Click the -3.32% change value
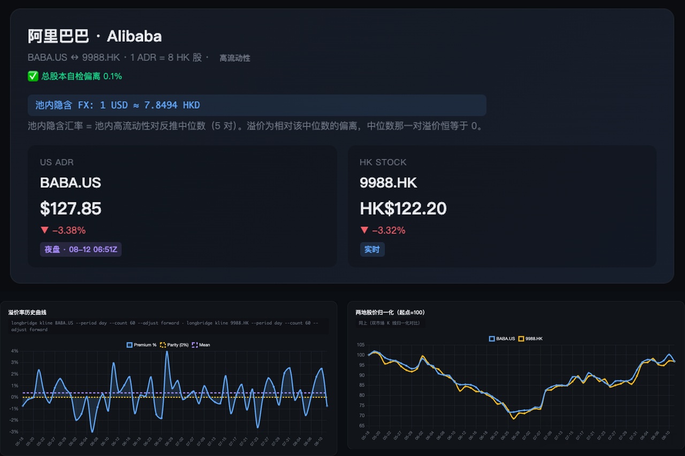Screen dimensions: 685x456 tap(389, 230)
